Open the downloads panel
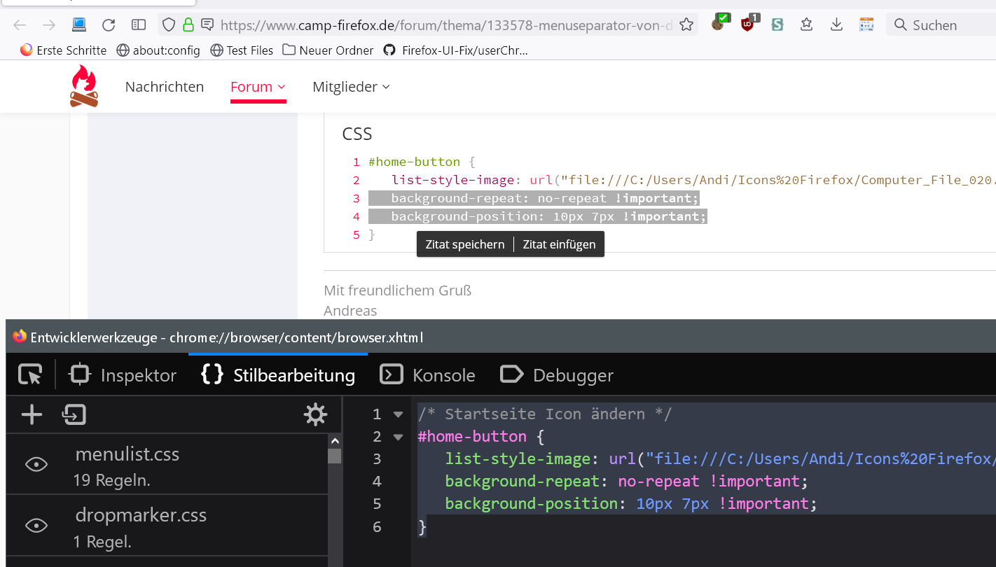This screenshot has height=567, width=996. coord(836,25)
